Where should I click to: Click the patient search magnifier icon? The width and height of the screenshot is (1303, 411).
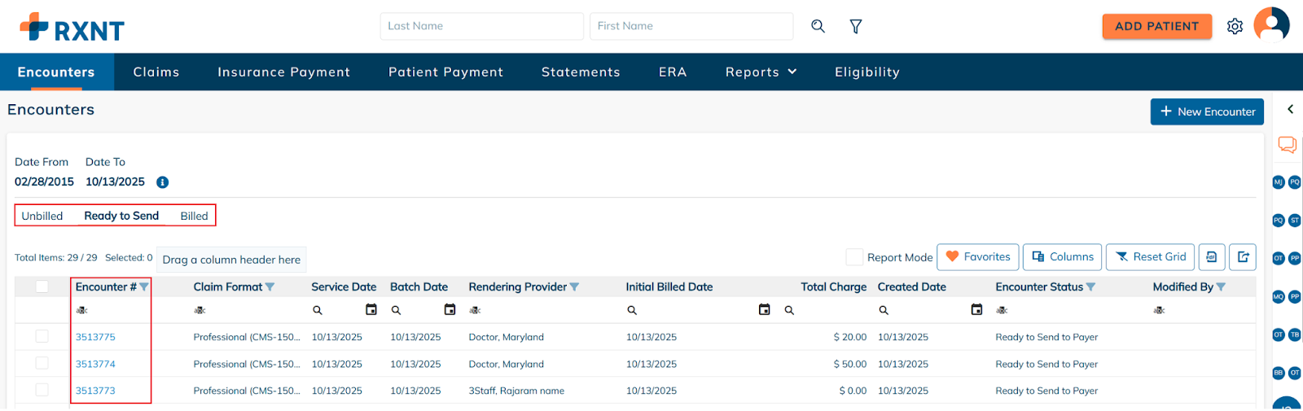pos(818,26)
